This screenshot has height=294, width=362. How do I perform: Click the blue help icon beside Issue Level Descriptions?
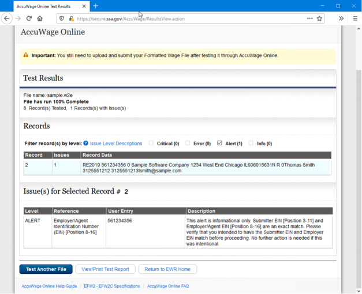point(86,144)
